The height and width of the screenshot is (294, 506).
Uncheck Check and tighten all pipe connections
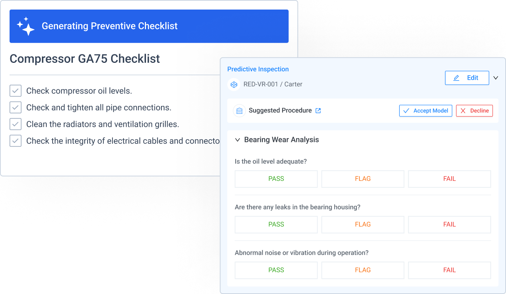[x=15, y=108]
